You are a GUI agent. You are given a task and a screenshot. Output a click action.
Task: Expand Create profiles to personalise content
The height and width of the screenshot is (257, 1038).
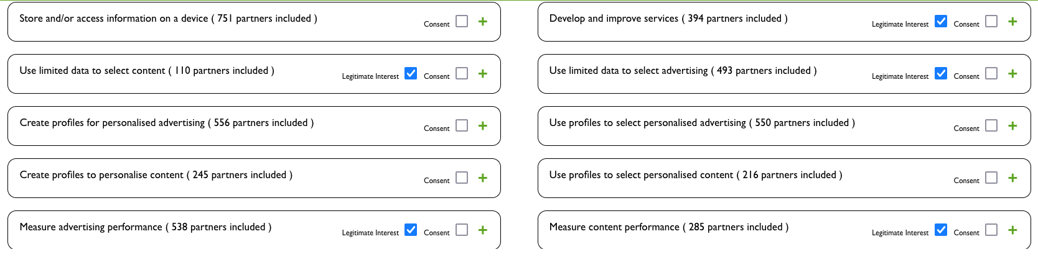coord(482,178)
